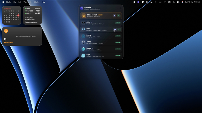This screenshot has width=202, height=113.
Task: Click the Chief of Staff crown avatar
Action: coord(84,16)
